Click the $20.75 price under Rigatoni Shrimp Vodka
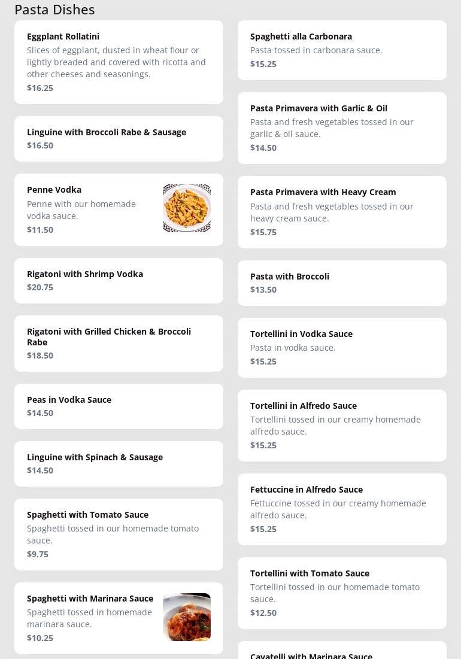 pos(40,287)
